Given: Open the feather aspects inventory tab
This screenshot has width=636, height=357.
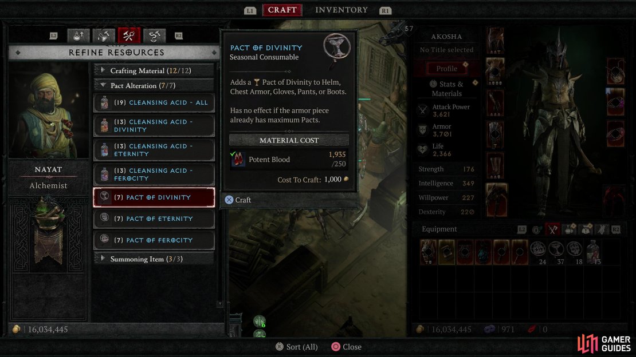Looking at the screenshot, I should tap(602, 229).
